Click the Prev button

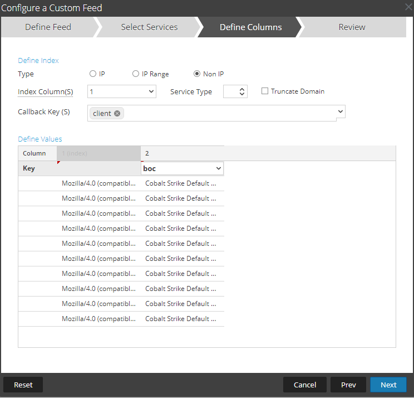348,385
